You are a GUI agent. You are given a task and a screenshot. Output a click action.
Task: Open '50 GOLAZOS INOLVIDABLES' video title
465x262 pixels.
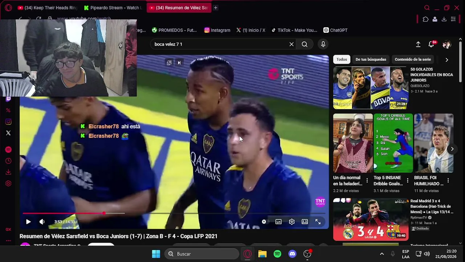point(432,75)
